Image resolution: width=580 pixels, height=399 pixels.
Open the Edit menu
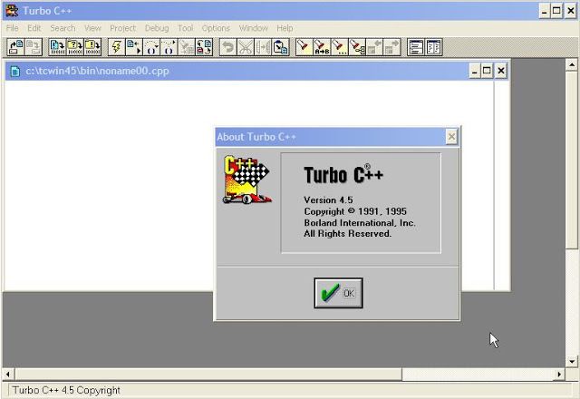pos(34,28)
